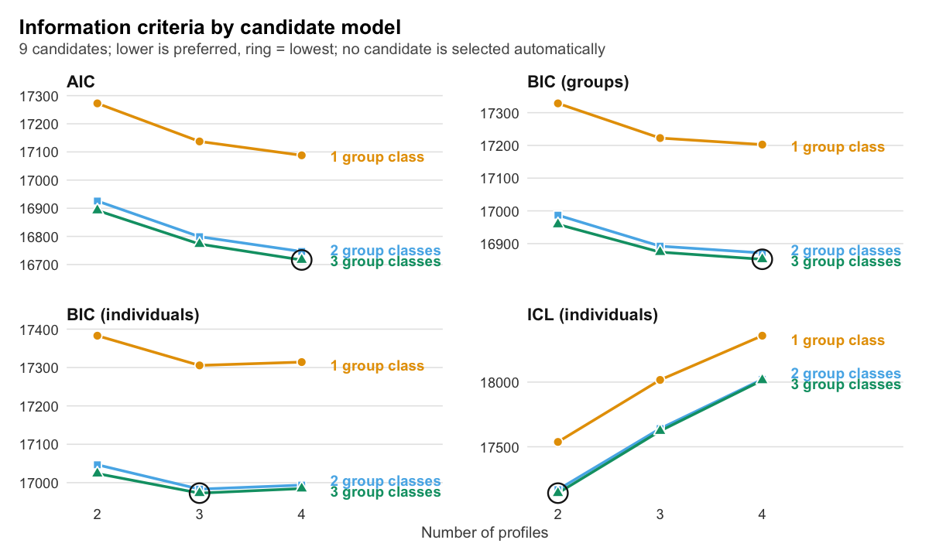Select orange 4-profile marker in ICL panel

[x=762, y=336]
